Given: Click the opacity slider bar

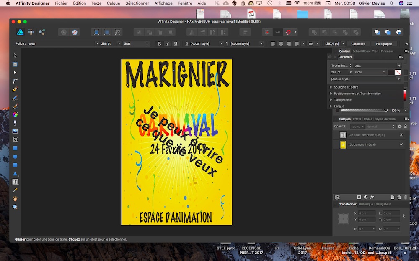Looking at the screenshot, I should (363, 111).
